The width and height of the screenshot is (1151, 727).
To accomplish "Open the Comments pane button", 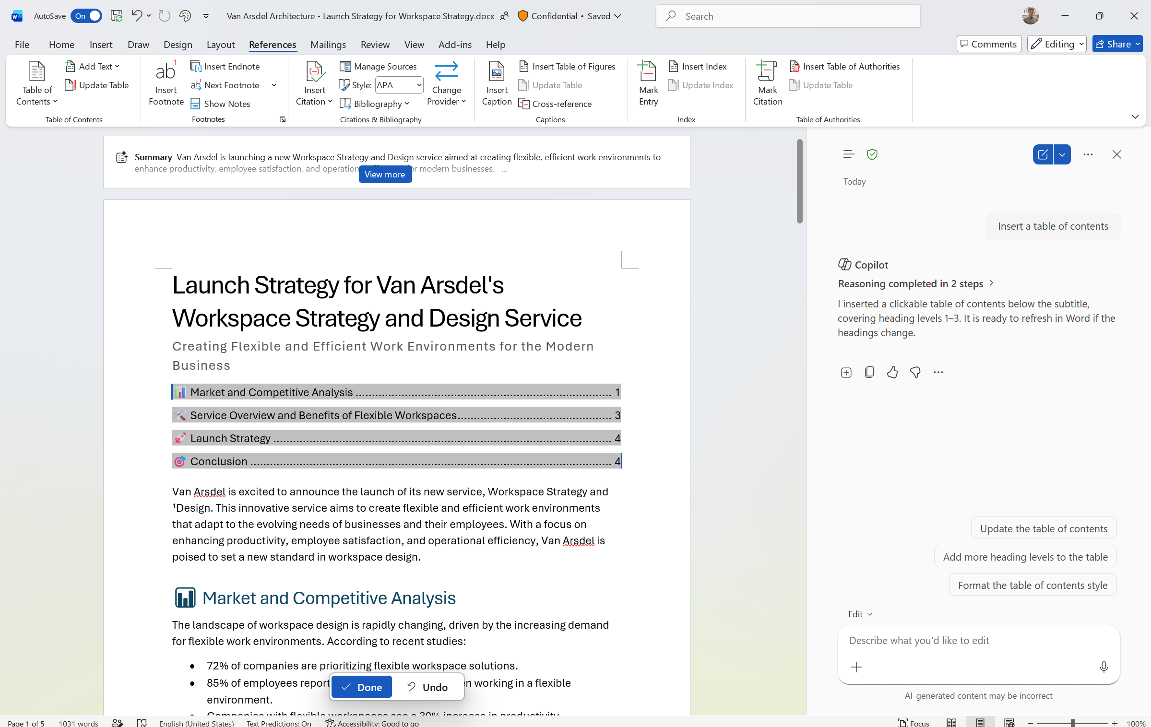I will [x=989, y=44].
